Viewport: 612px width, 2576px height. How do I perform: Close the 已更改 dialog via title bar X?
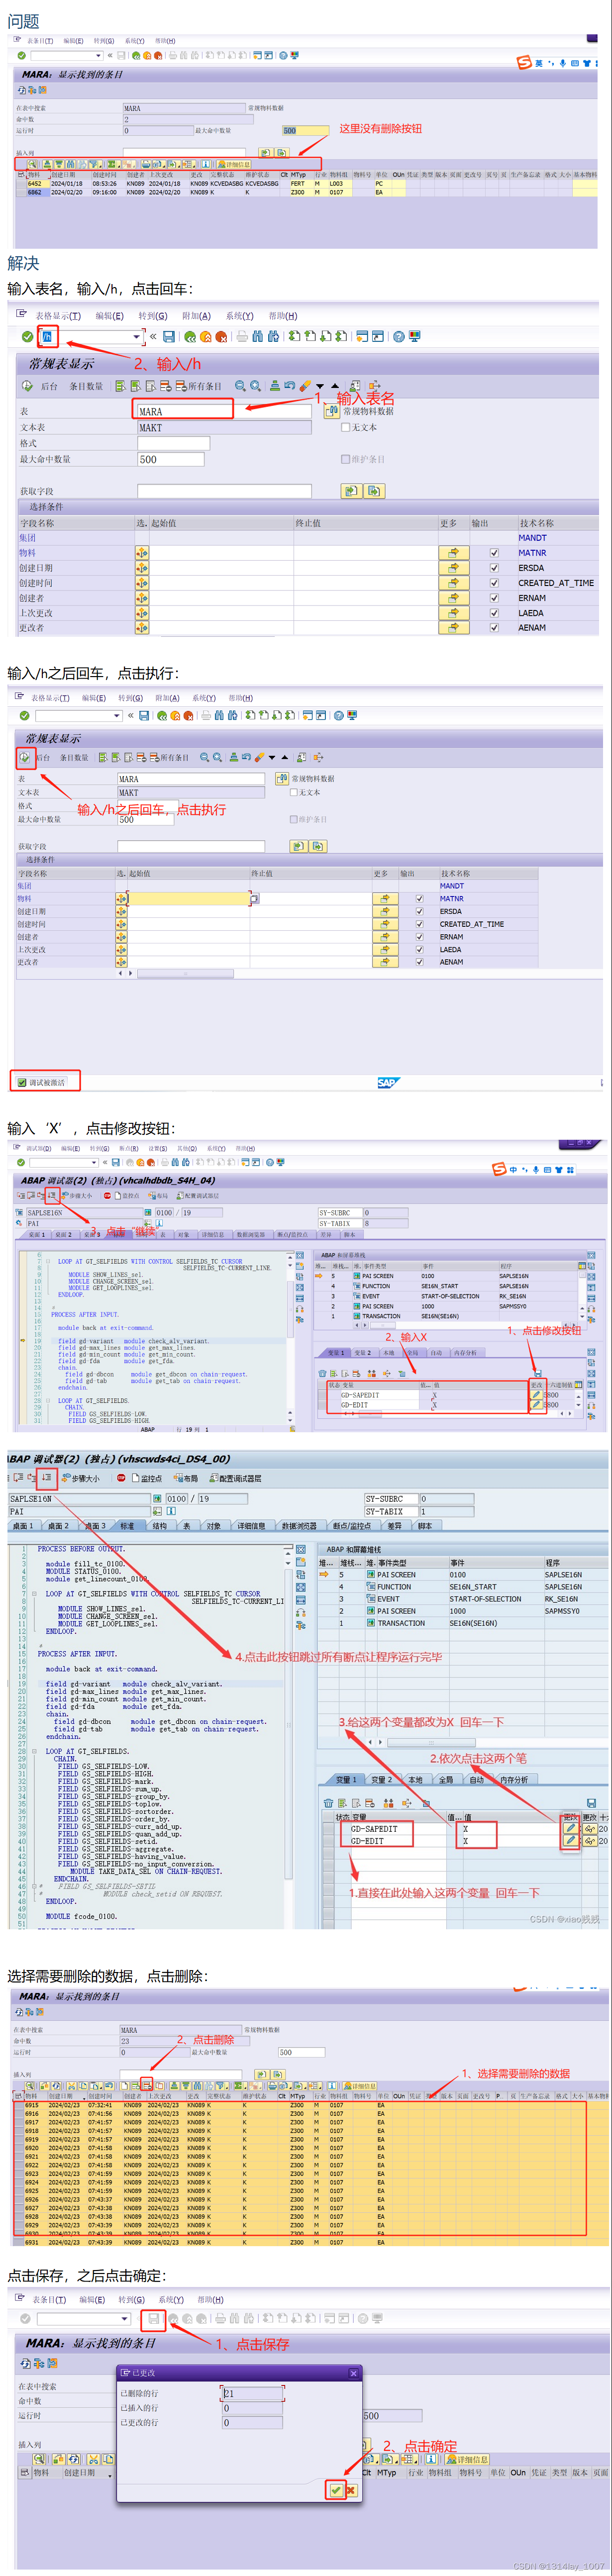pyautogui.click(x=353, y=2374)
